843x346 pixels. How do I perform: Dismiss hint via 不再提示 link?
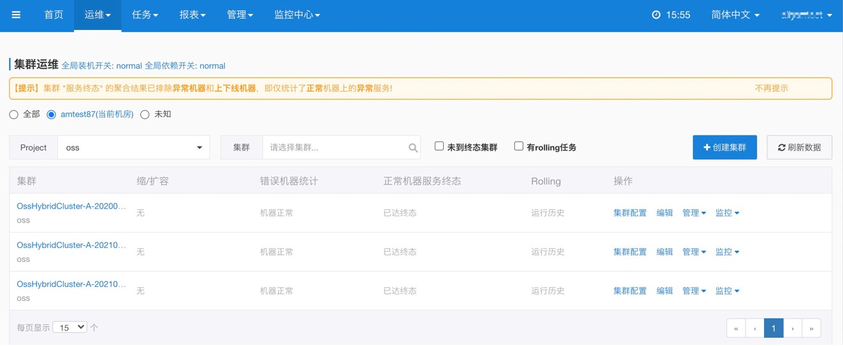[x=771, y=88]
